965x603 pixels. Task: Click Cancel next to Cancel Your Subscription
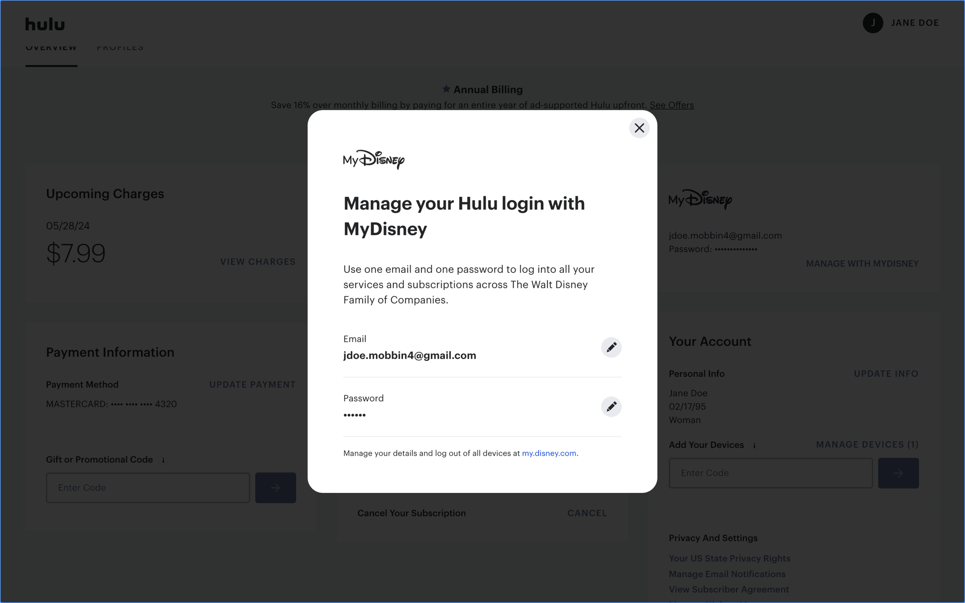point(587,513)
